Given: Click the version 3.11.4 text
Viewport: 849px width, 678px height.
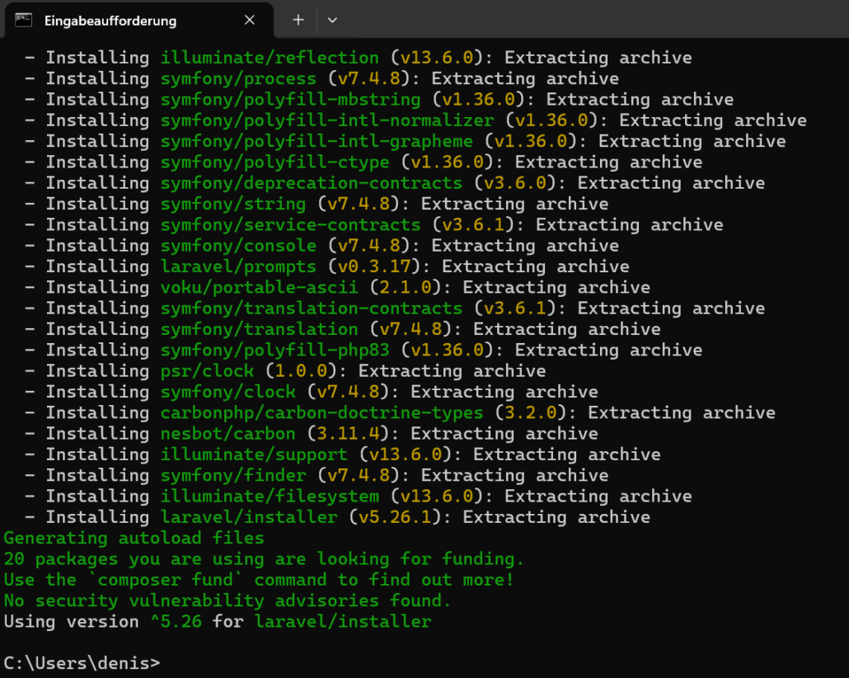Looking at the screenshot, I should pos(348,433).
